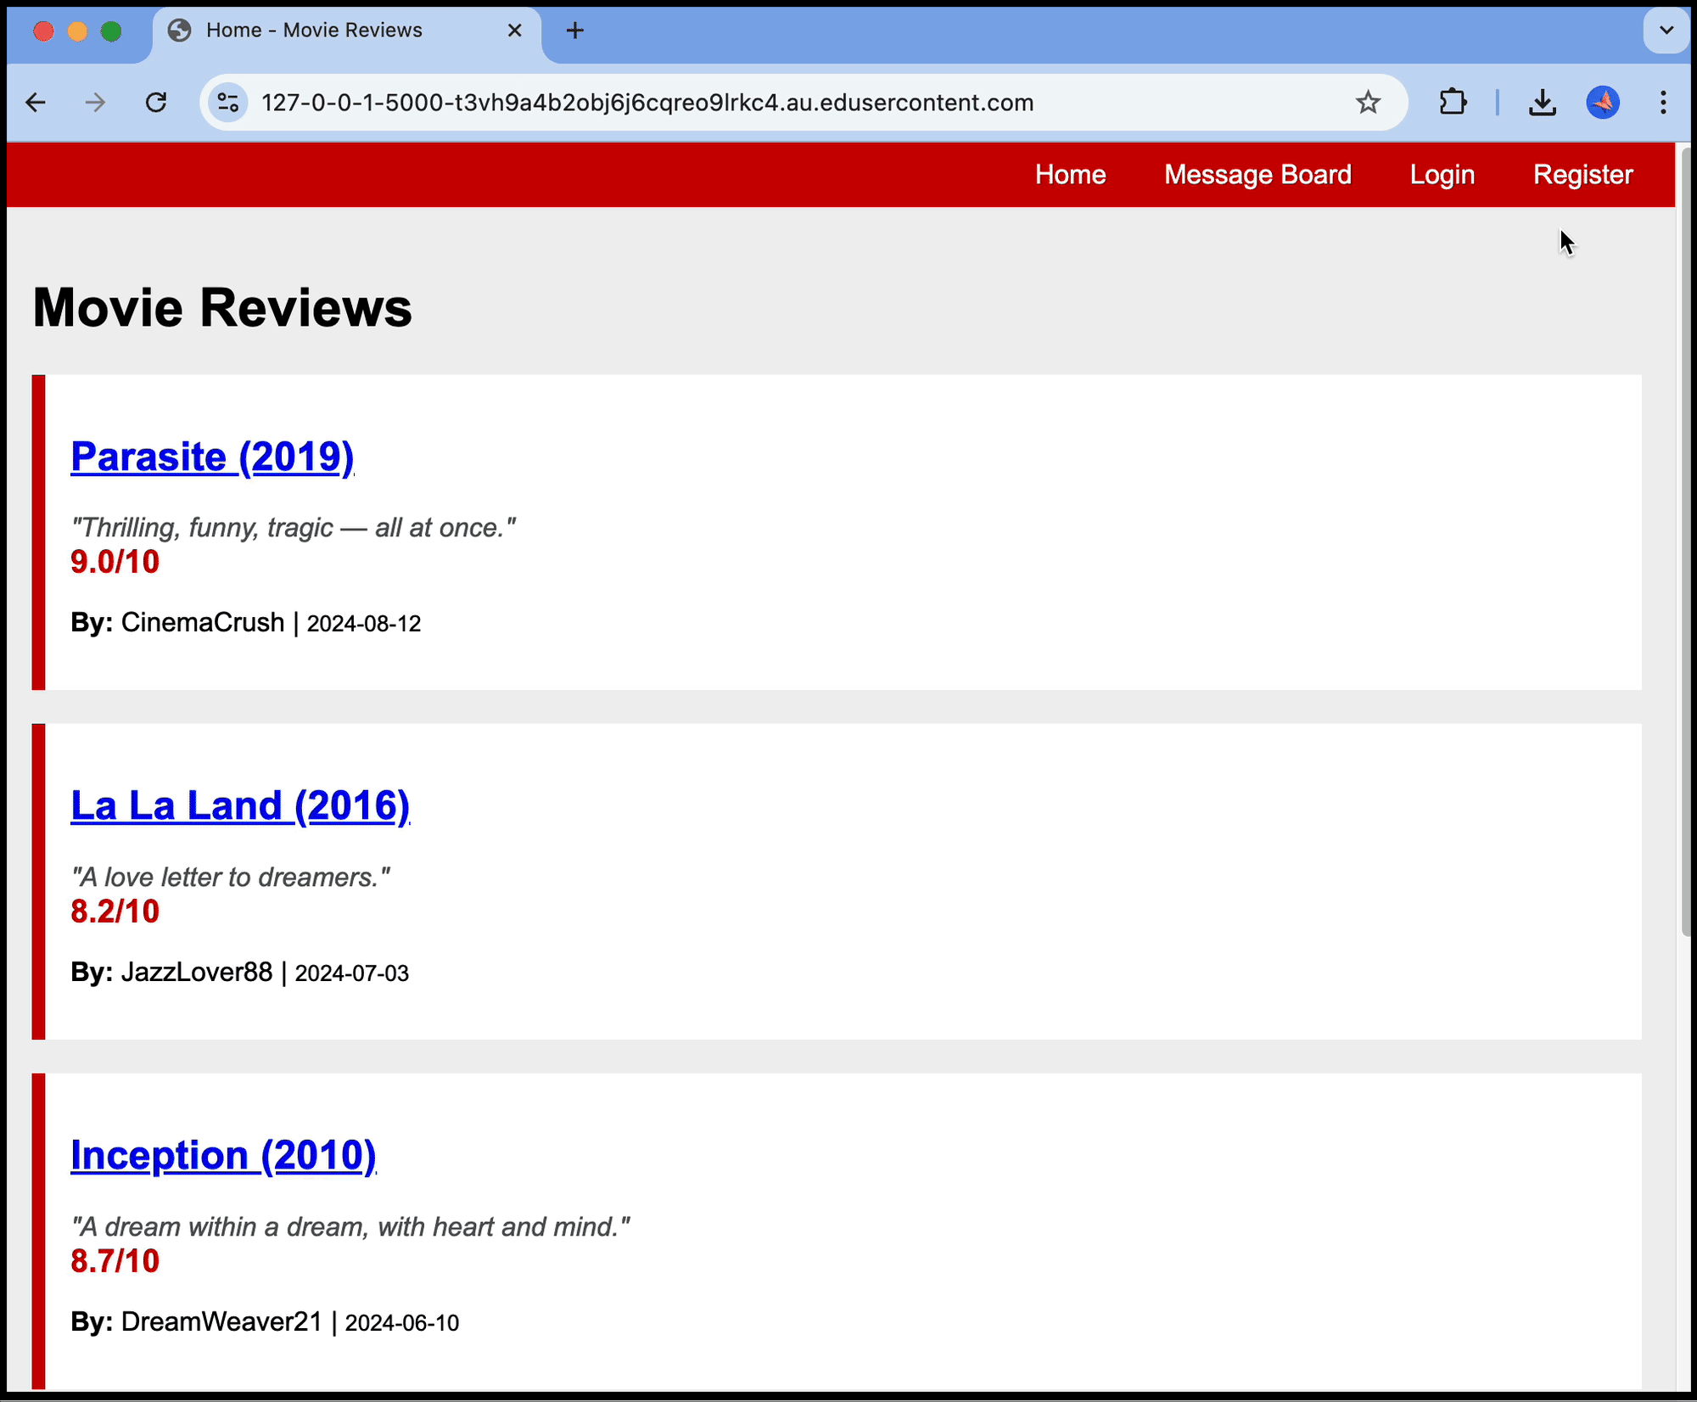
Task: Open Chrome three-dot menu
Action: click(x=1663, y=103)
